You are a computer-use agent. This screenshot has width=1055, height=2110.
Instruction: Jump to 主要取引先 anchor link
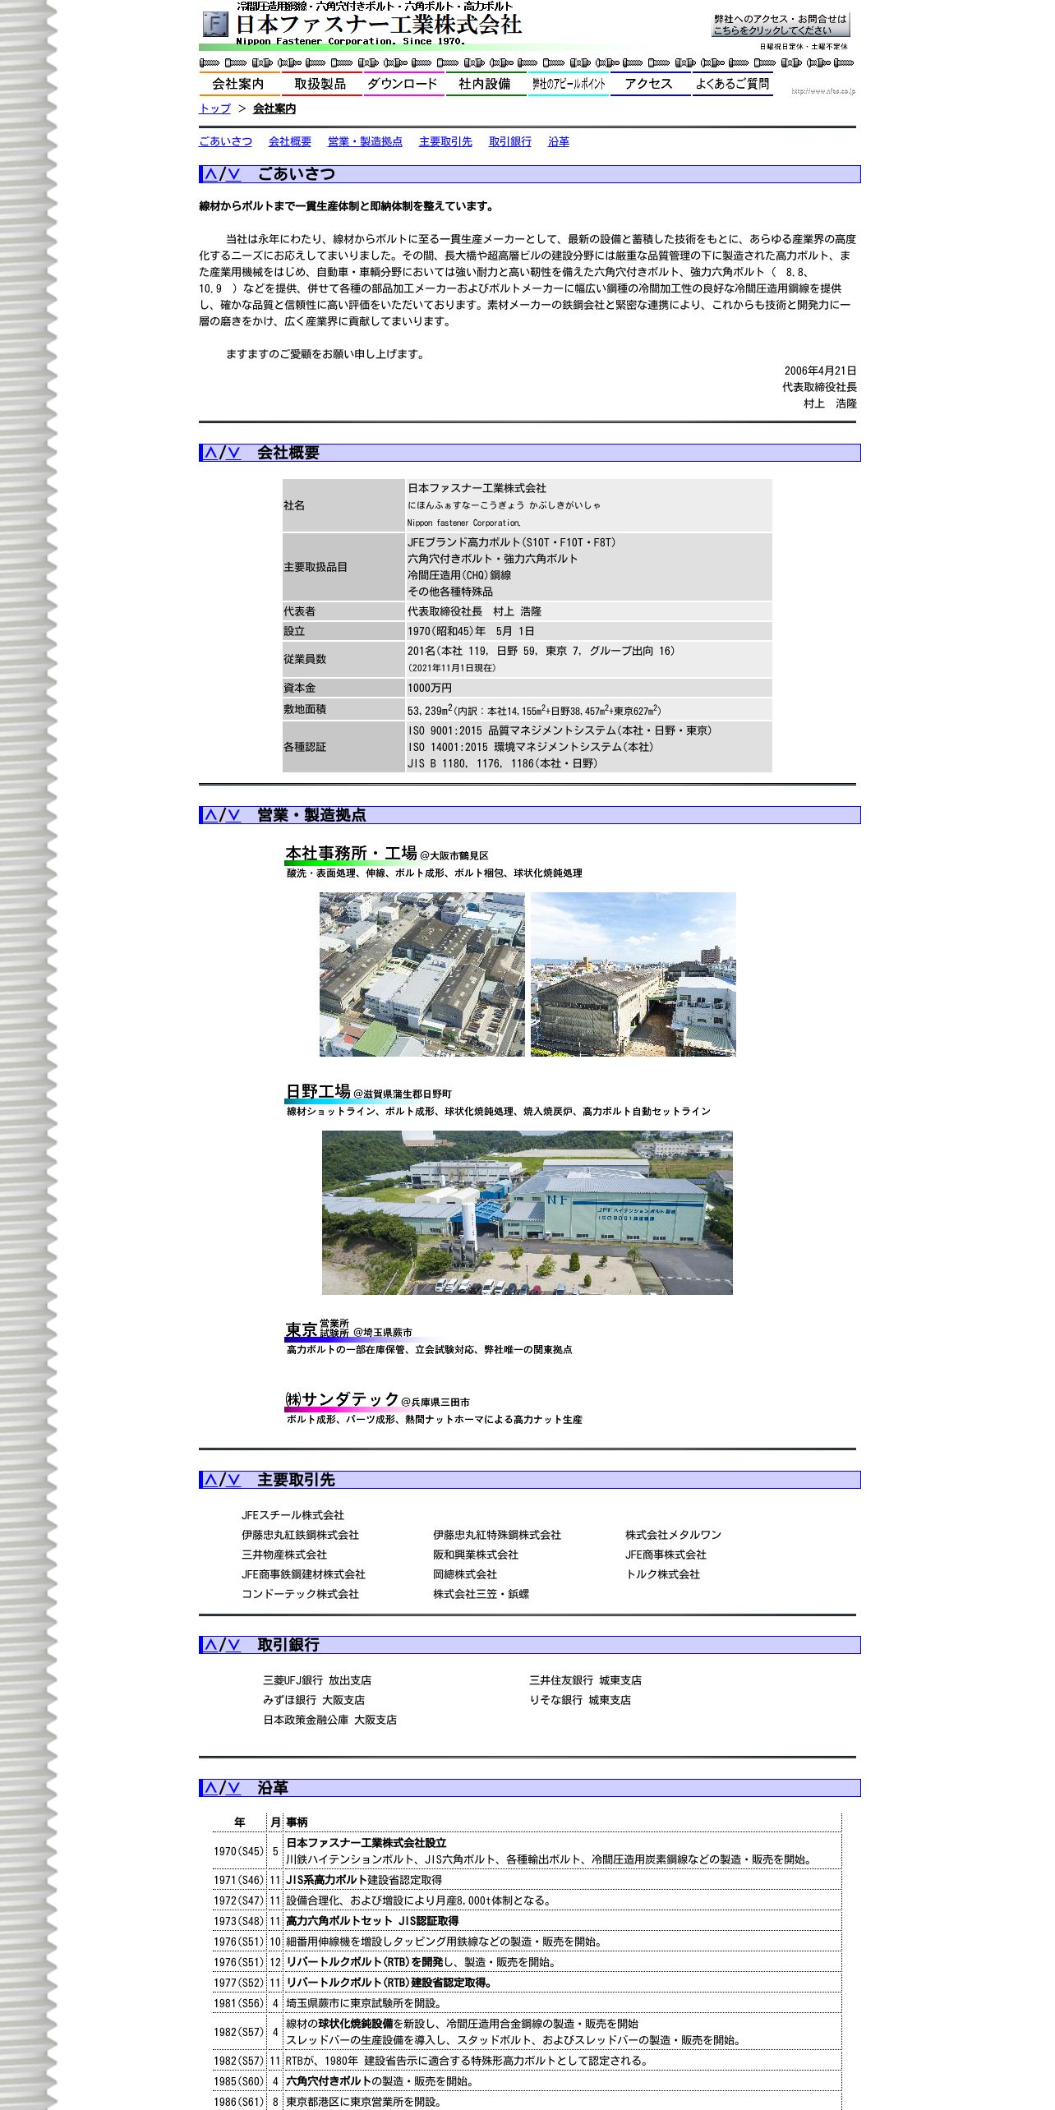point(445,141)
